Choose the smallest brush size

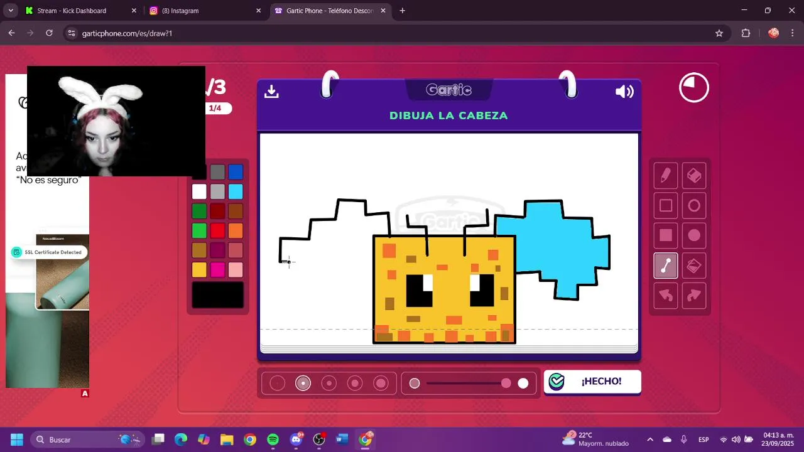(277, 383)
